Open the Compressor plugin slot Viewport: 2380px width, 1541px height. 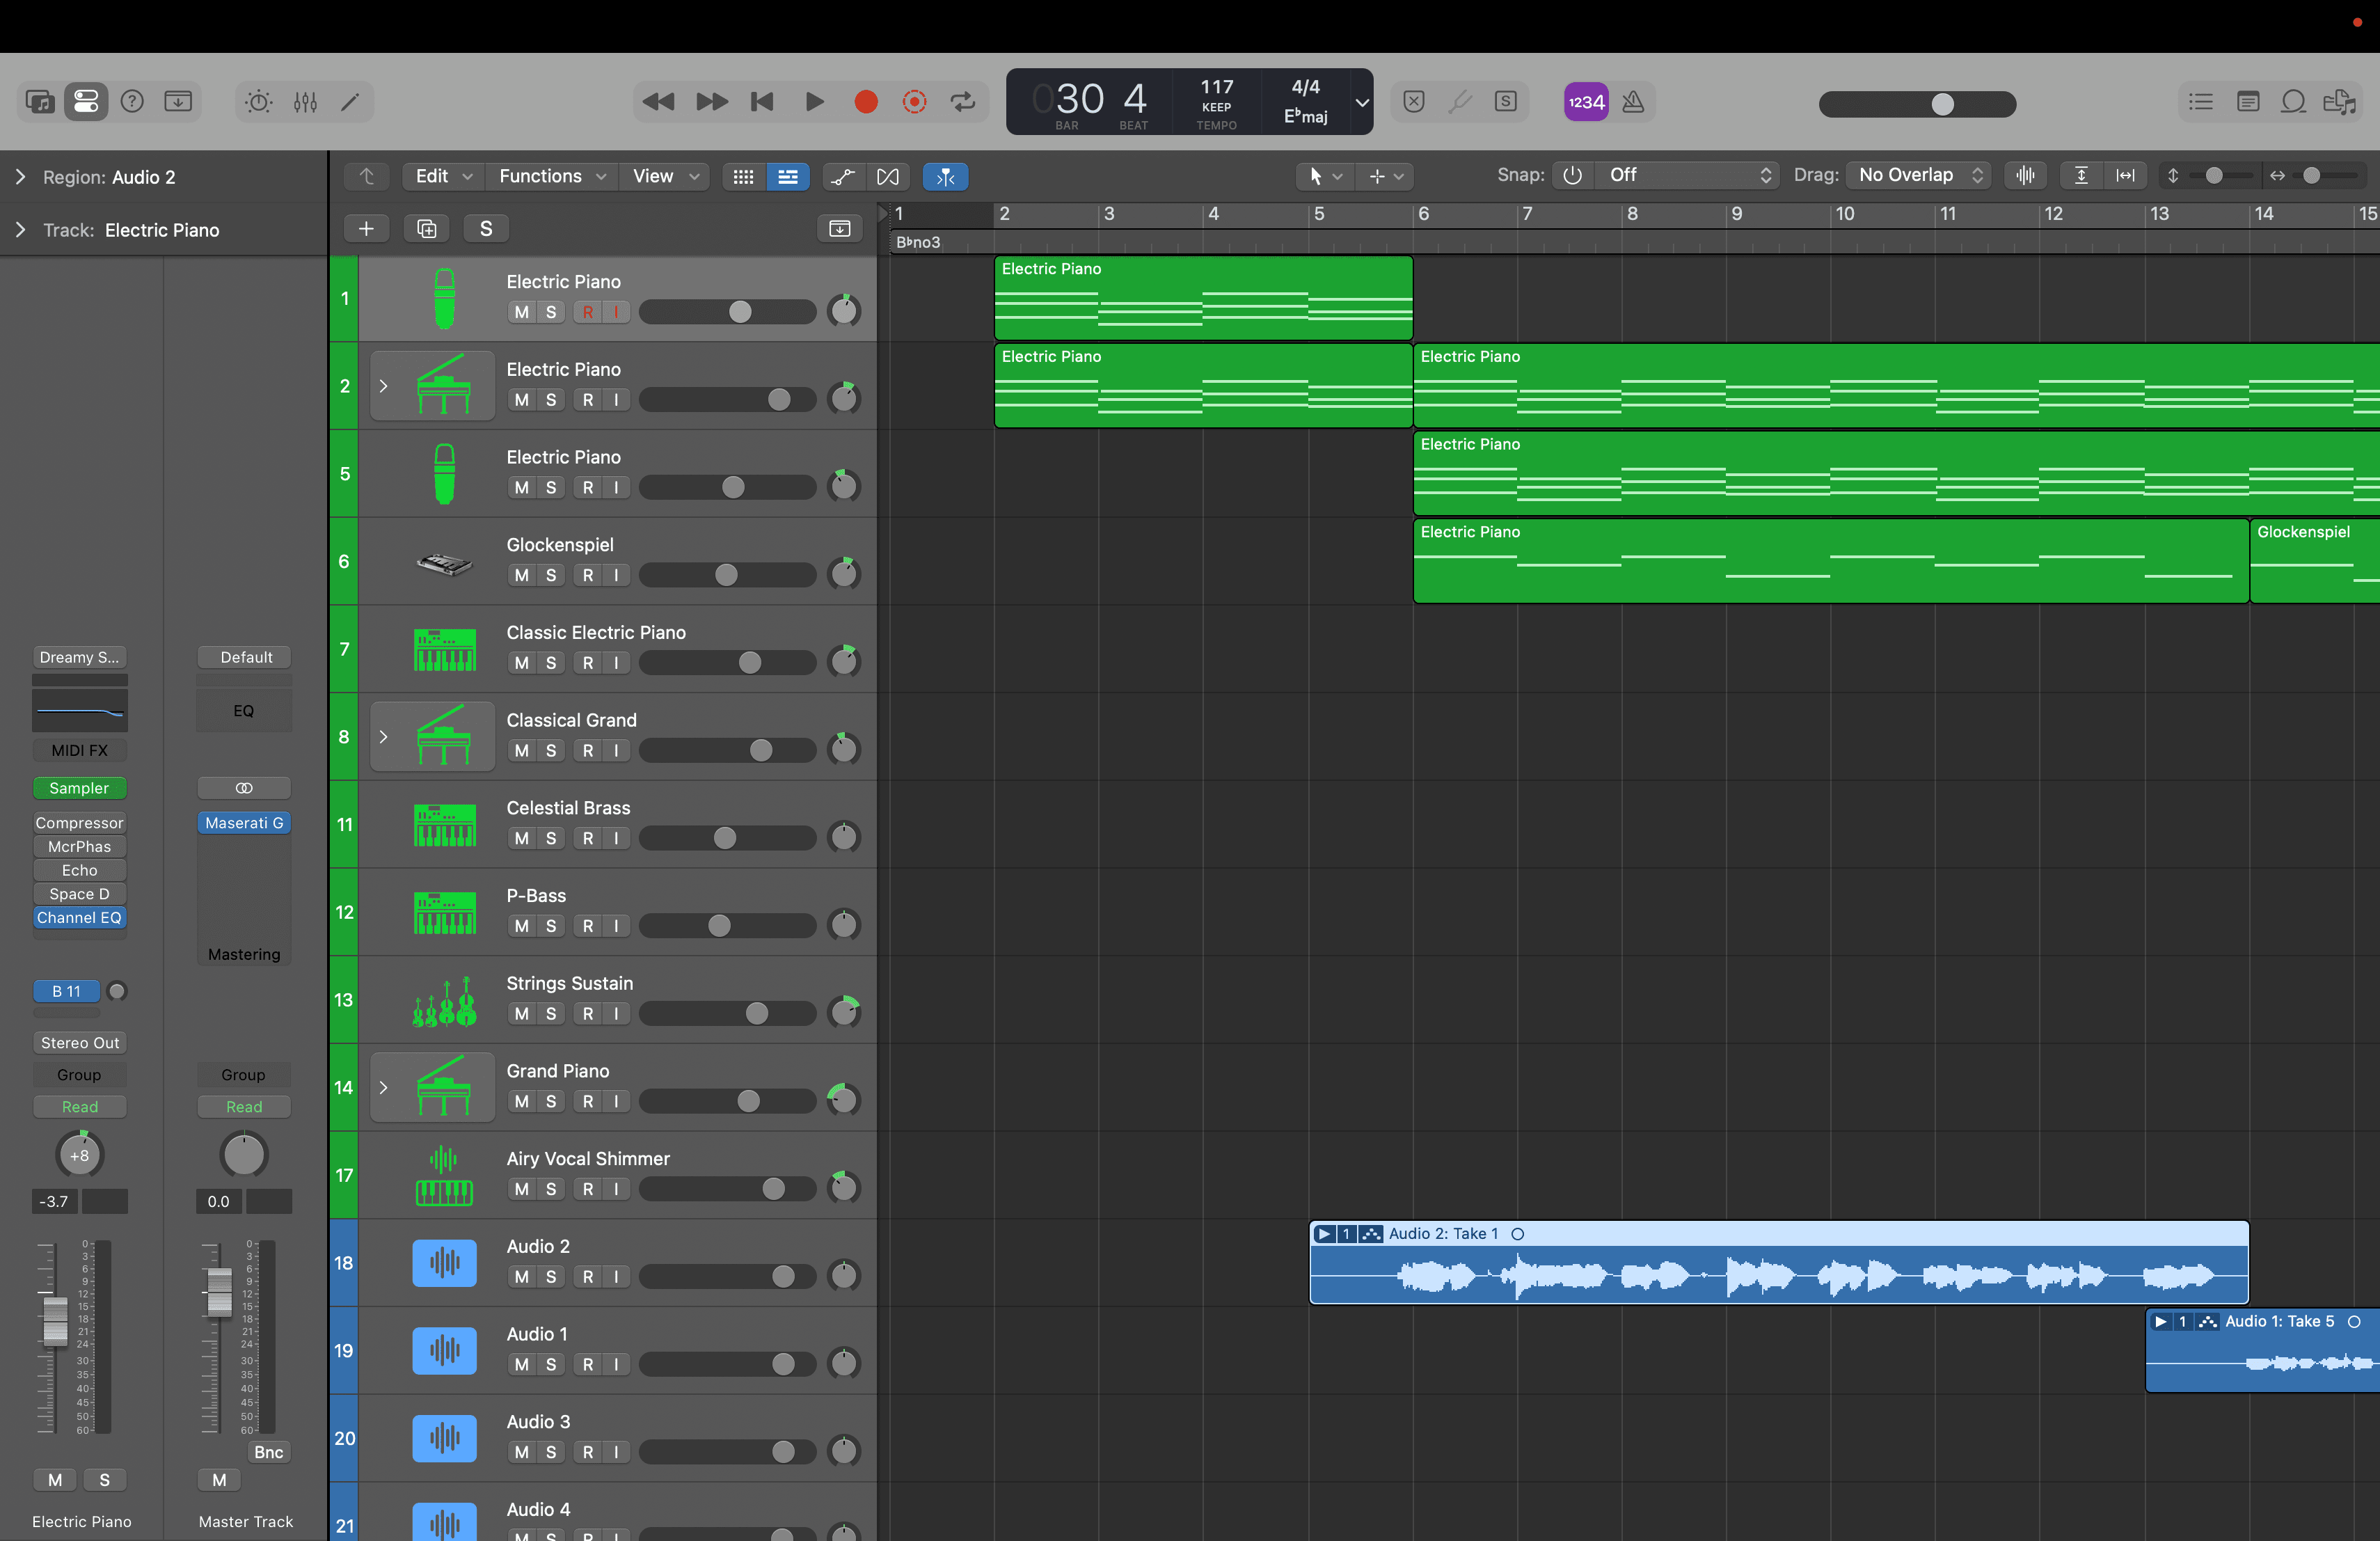[x=79, y=823]
